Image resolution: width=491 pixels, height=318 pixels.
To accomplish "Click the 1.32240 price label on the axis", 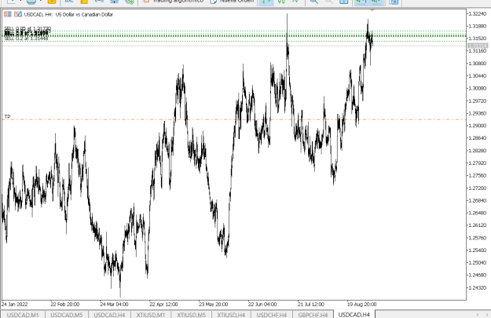I will (478, 13).
